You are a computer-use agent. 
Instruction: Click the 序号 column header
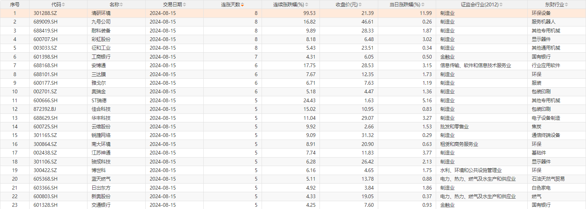[x=15, y=5]
